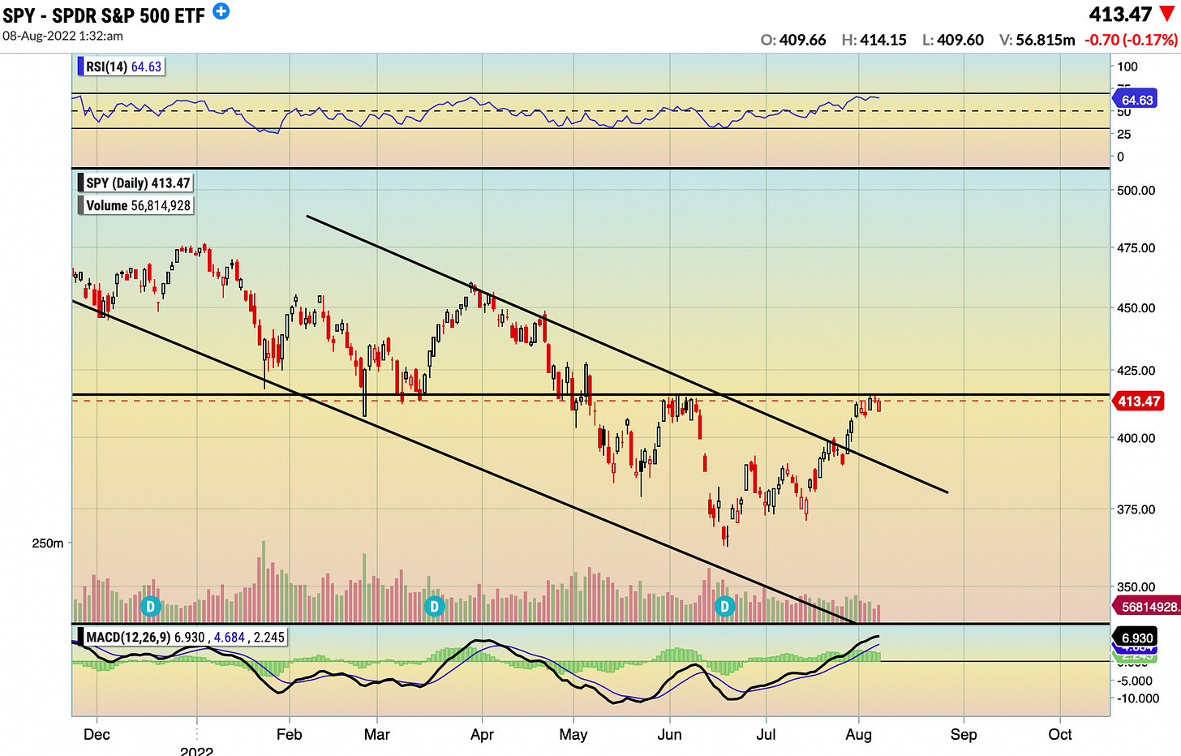
Task: Click the Feb label on the date axis
Action: (289, 734)
